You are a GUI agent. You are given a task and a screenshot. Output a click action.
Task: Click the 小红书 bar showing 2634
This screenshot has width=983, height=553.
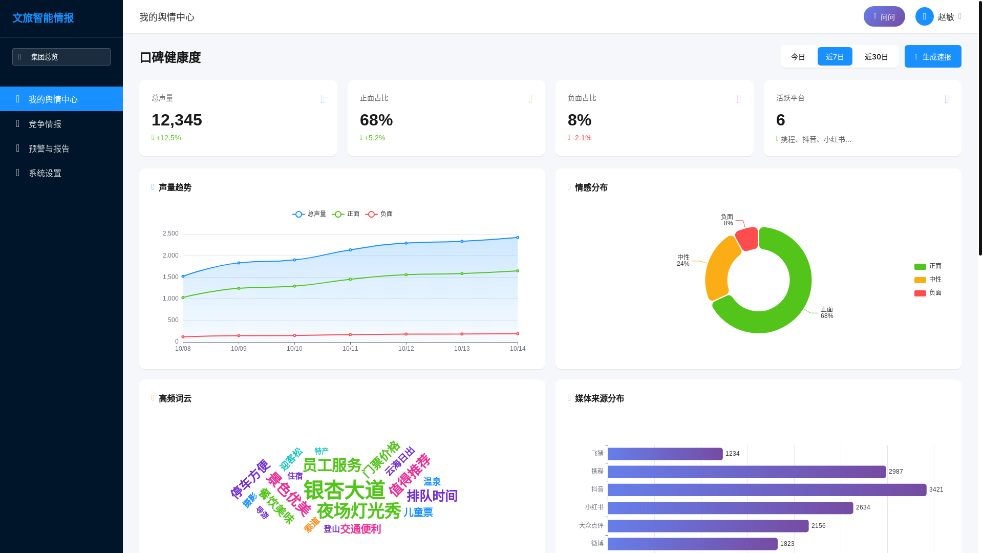point(731,507)
